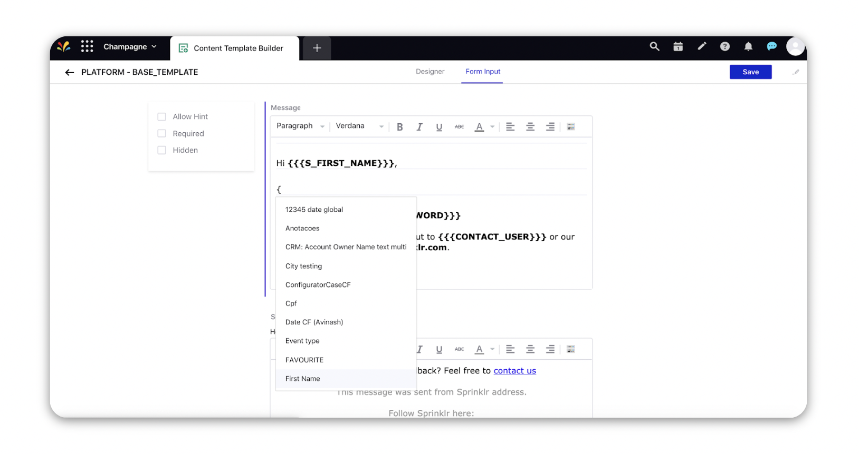Check the Required checkbox
This screenshot has width=859, height=454.
pos(162,134)
